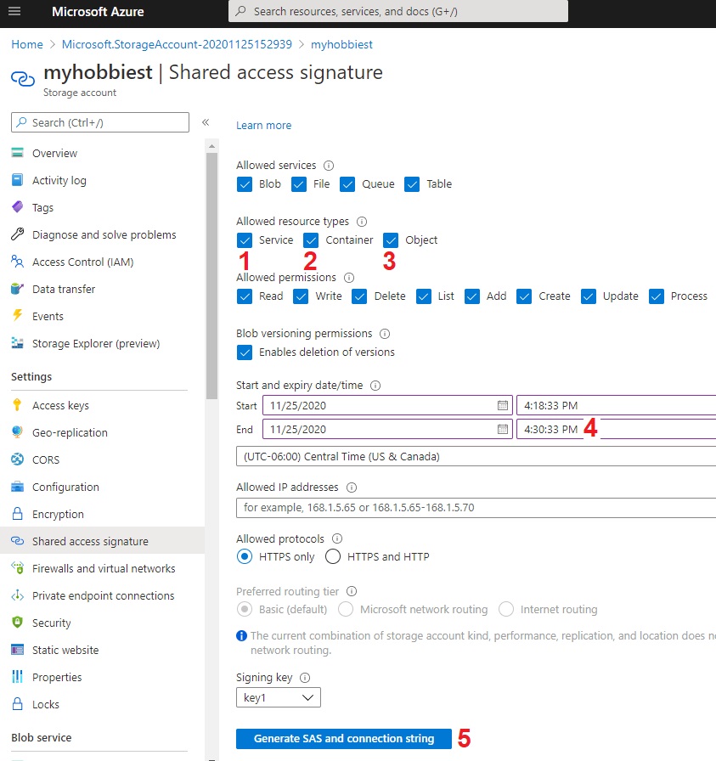Viewport: 716px width, 761px height.
Task: Go to Home breadcrumb
Action: 27,44
